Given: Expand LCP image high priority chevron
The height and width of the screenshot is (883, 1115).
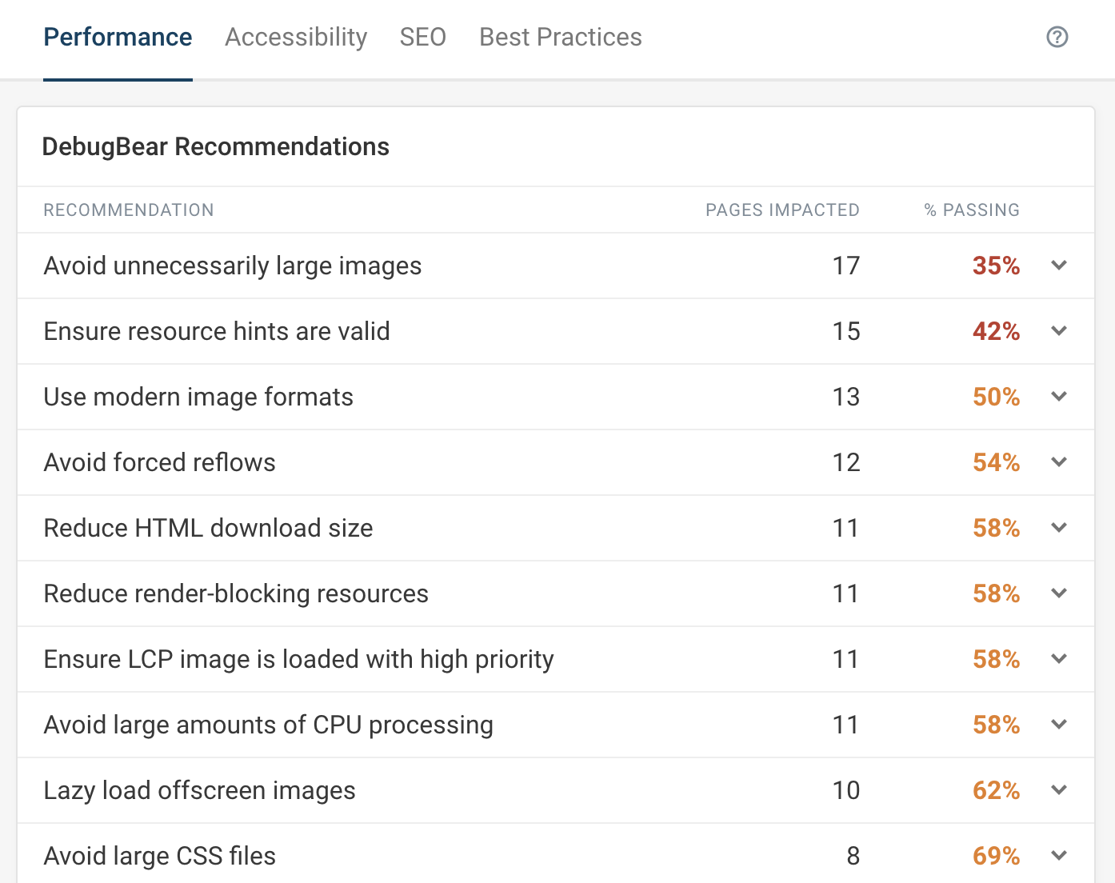Looking at the screenshot, I should click(x=1059, y=659).
